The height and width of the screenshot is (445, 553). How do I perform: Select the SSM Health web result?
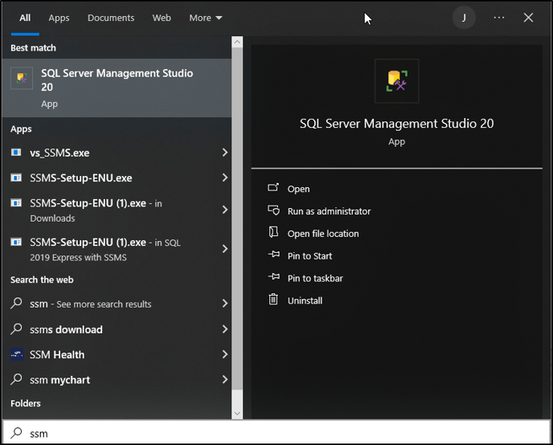pyautogui.click(x=117, y=354)
